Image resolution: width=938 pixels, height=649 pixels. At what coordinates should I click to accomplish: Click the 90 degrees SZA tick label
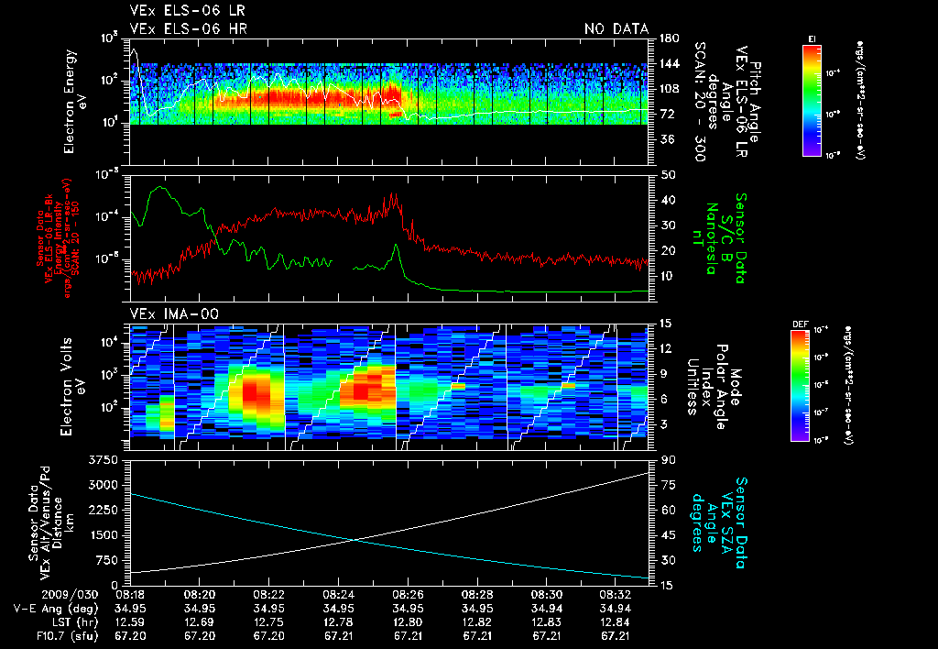click(668, 460)
